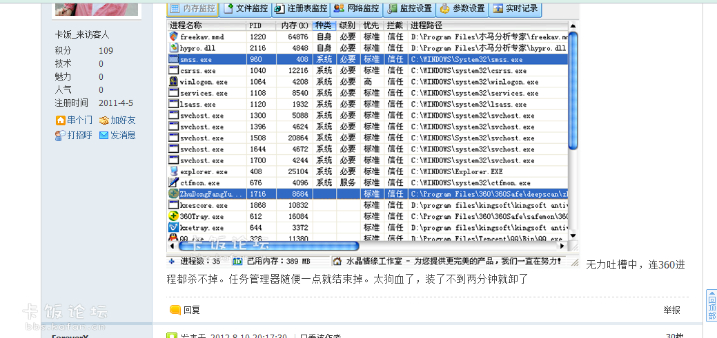Click the 回顶部 back-to-top button
This screenshot has width=717, height=338.
(711, 305)
